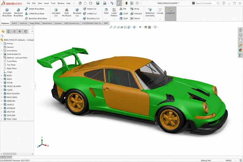243x162 pixels.
Task: Pick the Shell tool
Action: [x=124, y=19]
